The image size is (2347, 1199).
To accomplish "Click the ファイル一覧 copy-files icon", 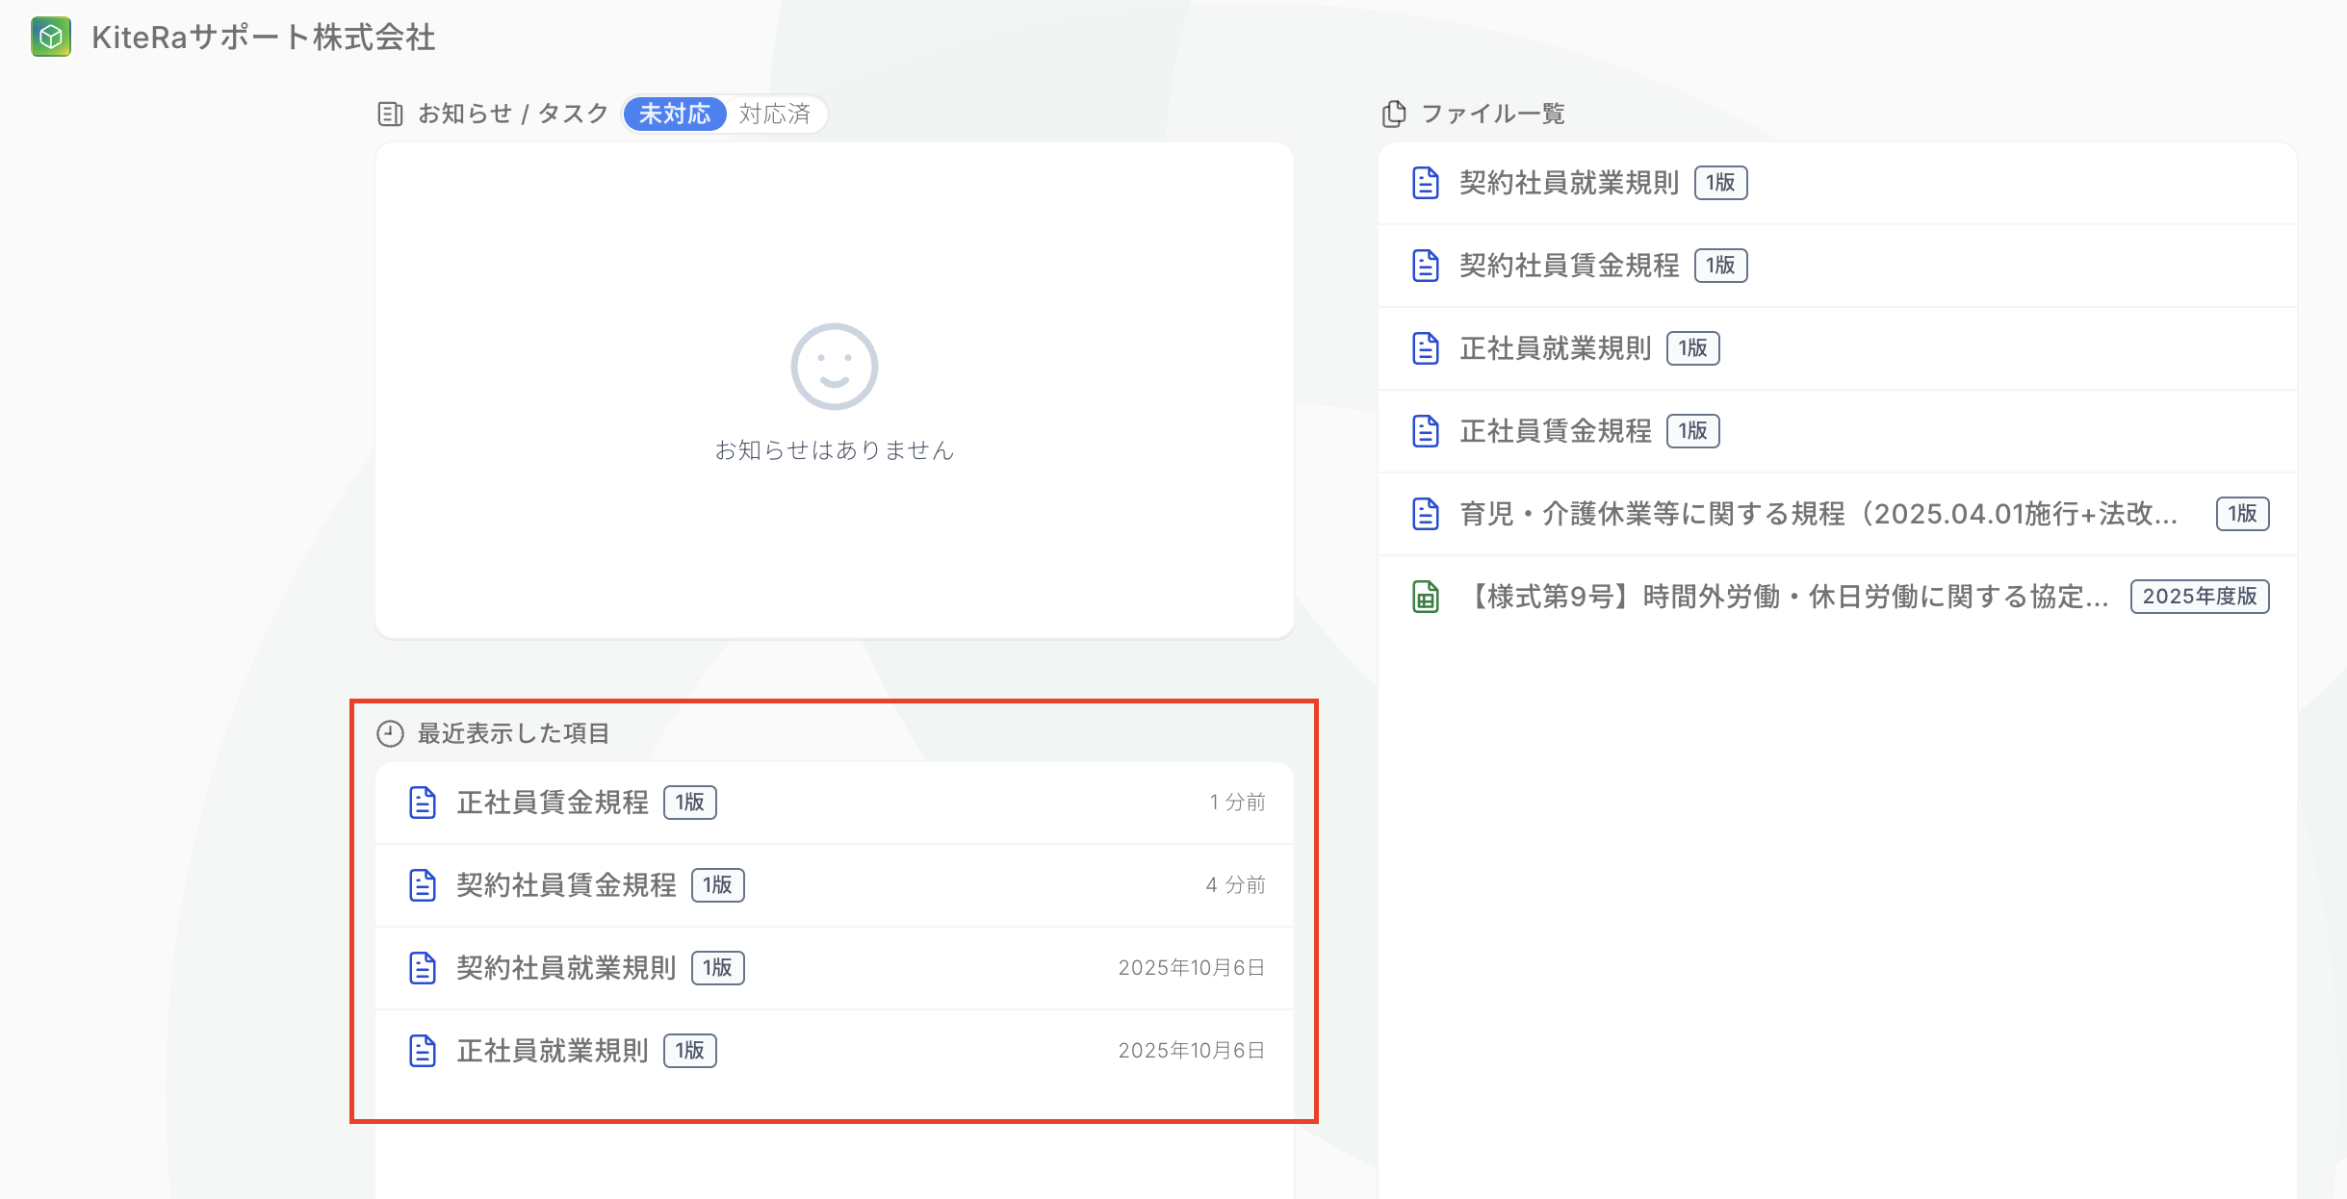I will point(1393,115).
